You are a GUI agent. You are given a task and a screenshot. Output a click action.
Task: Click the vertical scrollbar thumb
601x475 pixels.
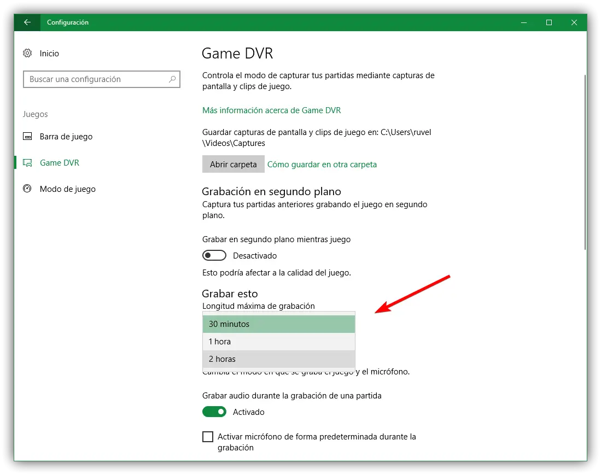(585, 162)
